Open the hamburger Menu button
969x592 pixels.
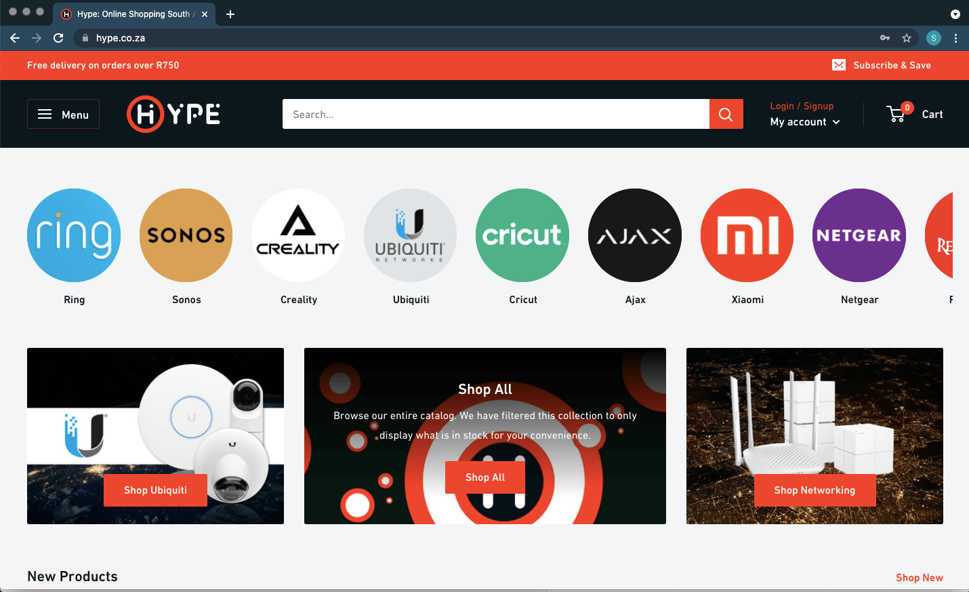pos(63,114)
